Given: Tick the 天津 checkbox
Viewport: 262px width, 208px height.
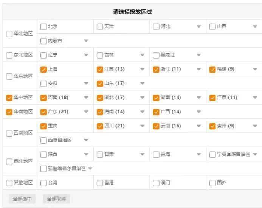Looking at the screenshot, I should (x=100, y=27).
